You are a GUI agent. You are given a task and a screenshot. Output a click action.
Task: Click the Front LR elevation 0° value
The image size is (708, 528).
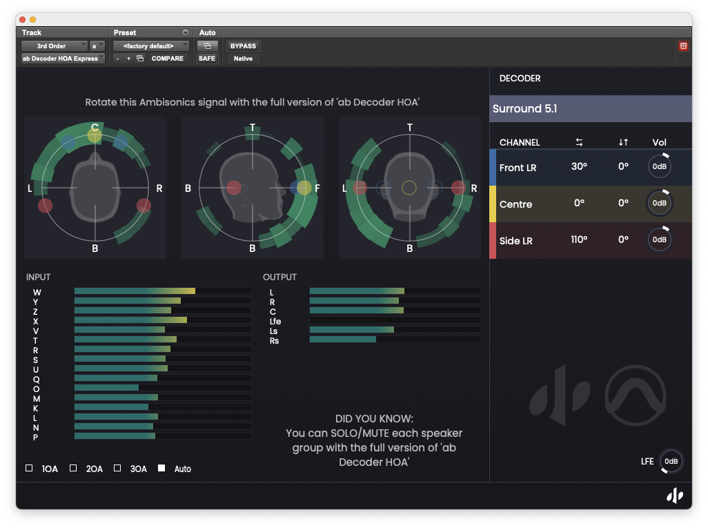(623, 166)
